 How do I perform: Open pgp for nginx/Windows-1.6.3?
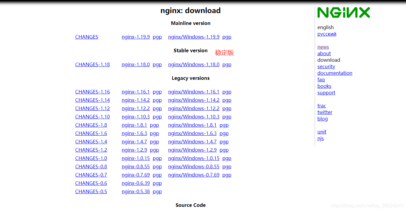pyautogui.click(x=224, y=134)
